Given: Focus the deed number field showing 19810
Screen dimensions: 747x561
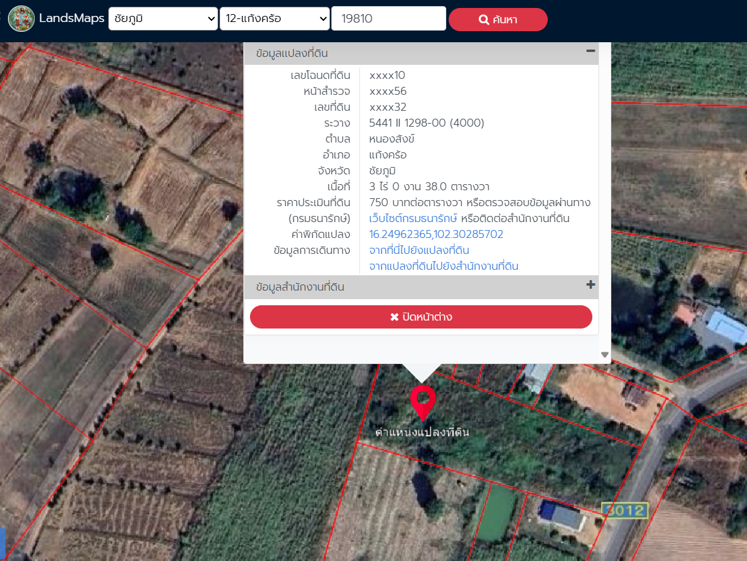Looking at the screenshot, I should (x=388, y=19).
